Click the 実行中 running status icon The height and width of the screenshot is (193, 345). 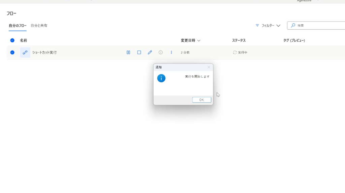point(235,52)
